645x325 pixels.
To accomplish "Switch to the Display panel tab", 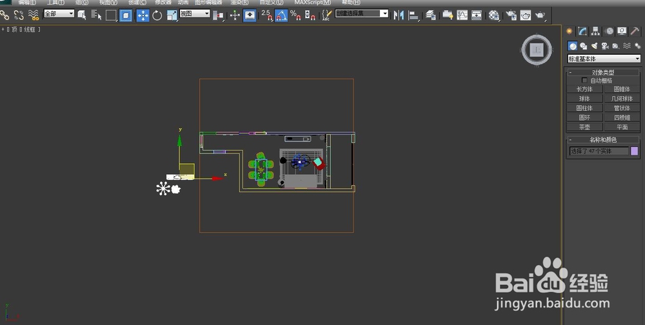I will click(x=622, y=31).
